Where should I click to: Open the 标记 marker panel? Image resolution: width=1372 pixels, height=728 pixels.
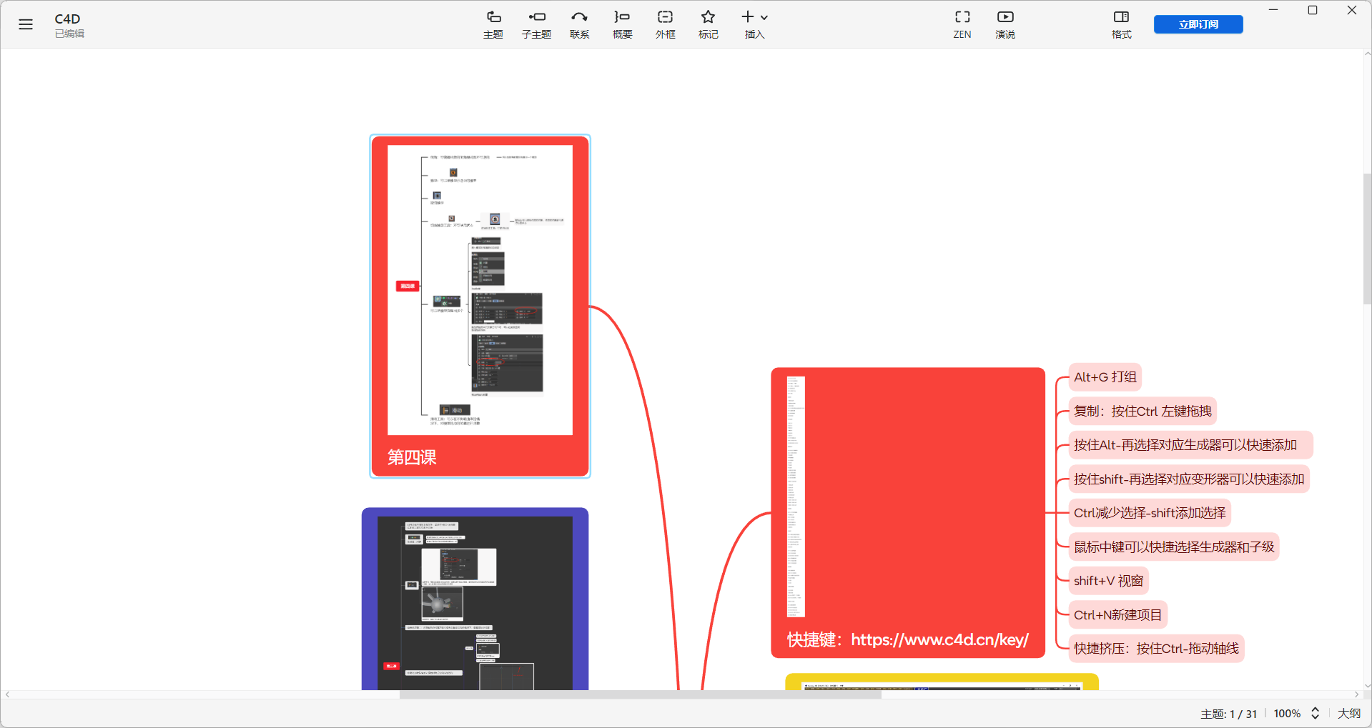tap(708, 24)
